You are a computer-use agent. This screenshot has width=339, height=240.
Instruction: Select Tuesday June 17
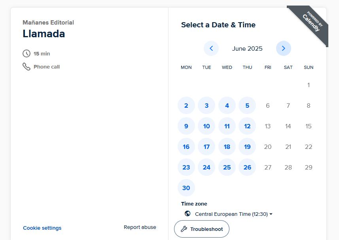point(206,147)
